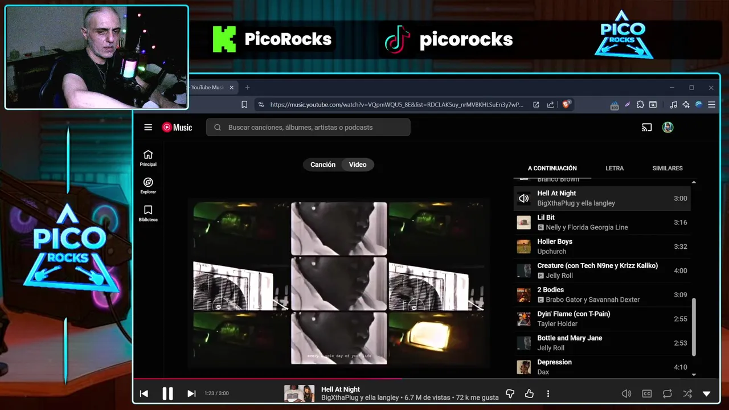Viewport: 729px width, 410px height.
Task: Click the share page icon
Action: (x=550, y=105)
